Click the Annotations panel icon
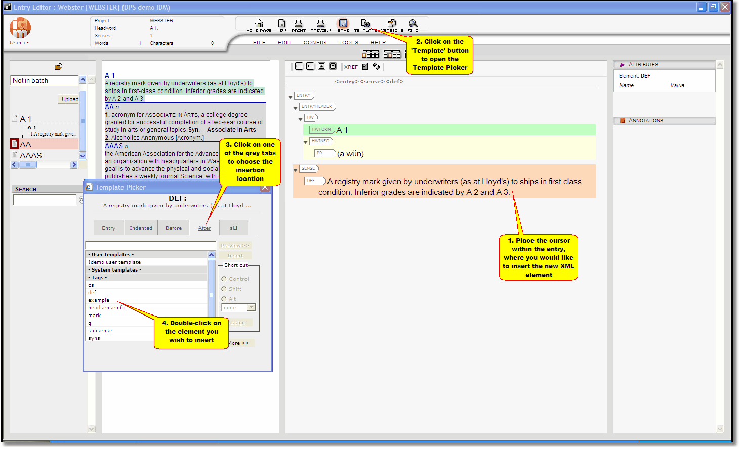Image resolution: width=739 pixels, height=450 pixels. coord(623,121)
